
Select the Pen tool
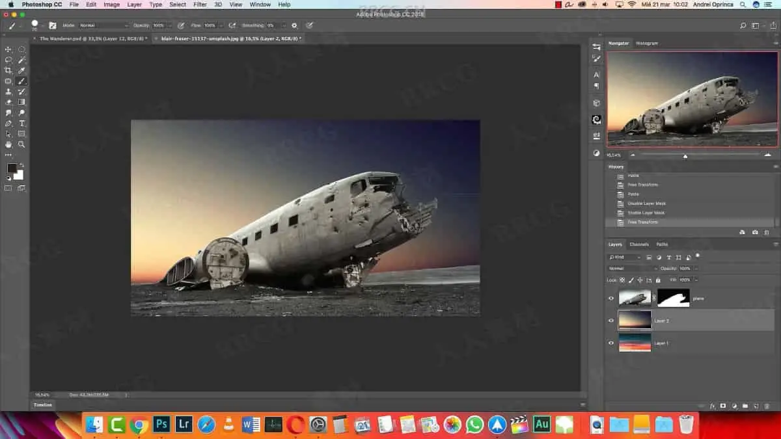click(8, 123)
